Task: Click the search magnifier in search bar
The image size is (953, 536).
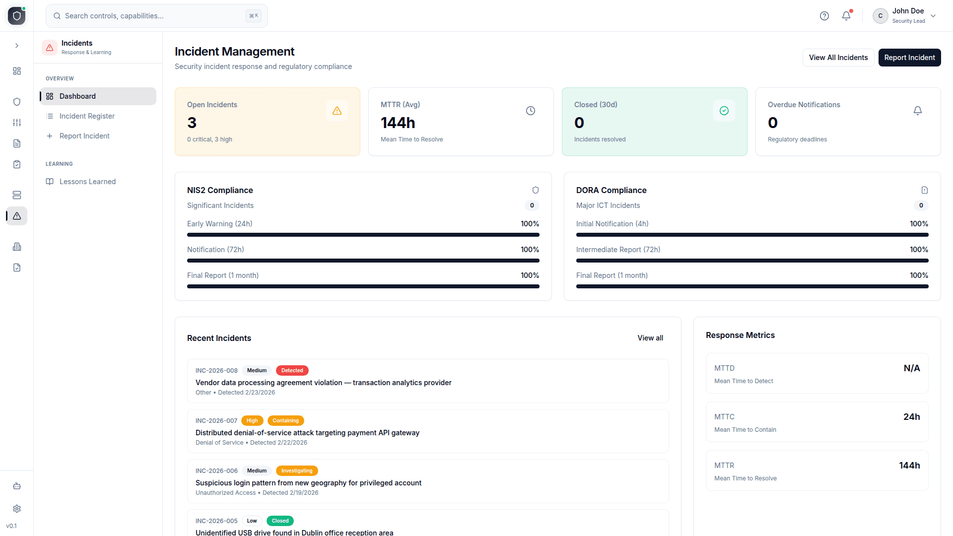Action: 57,15
